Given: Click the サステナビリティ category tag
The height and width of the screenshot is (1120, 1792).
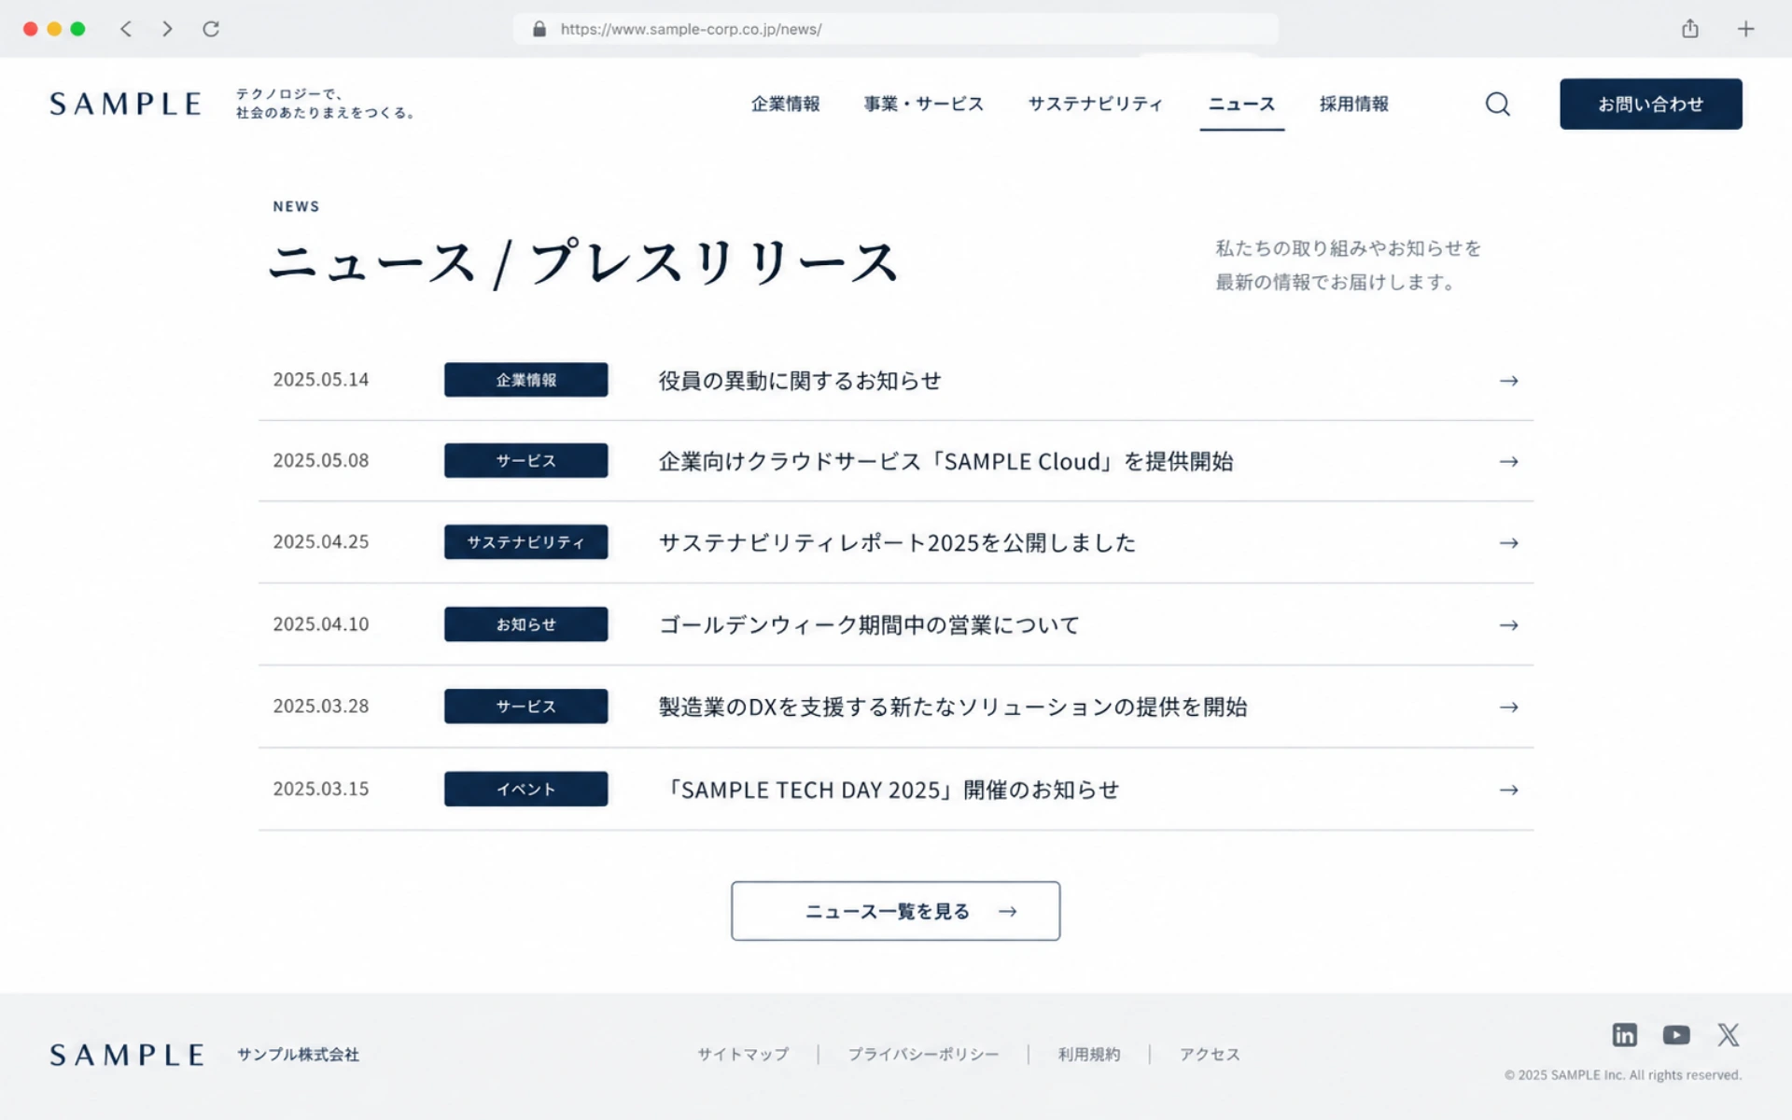Looking at the screenshot, I should pos(525,542).
